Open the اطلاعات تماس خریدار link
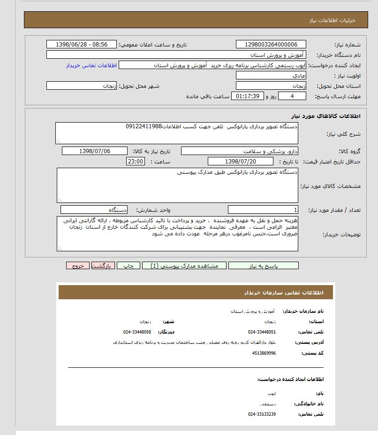The height and width of the screenshot is (435, 378). [91, 65]
